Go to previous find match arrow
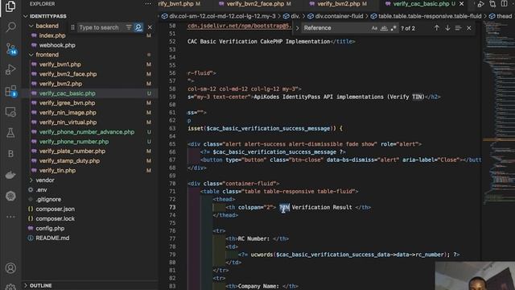 (x=436, y=28)
